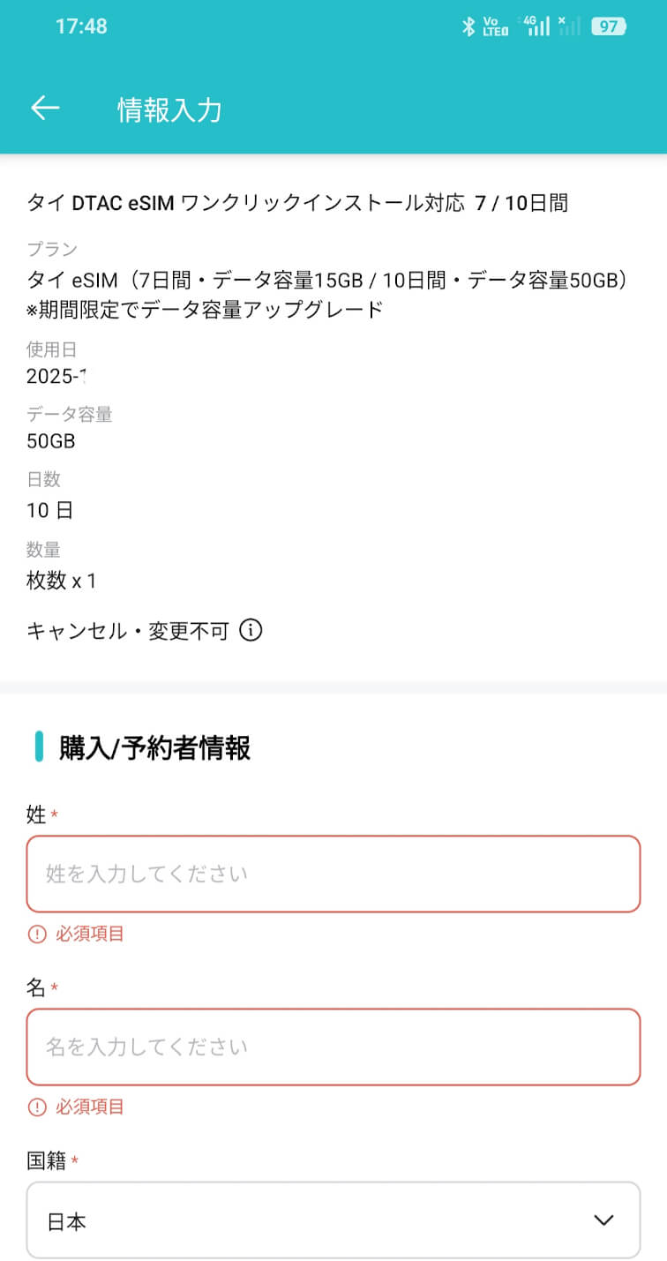The image size is (667, 1261).
Task: Tap the 枚数 x 1 quantity text
Action: [x=62, y=581]
